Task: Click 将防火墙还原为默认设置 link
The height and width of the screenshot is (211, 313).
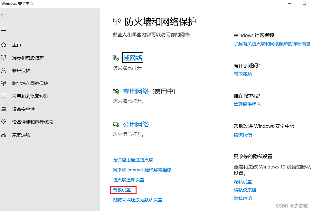Action: pyautogui.click(x=137, y=200)
